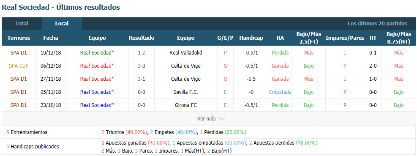Open Celta de Vigo in the SPA CUP row

(x=185, y=66)
